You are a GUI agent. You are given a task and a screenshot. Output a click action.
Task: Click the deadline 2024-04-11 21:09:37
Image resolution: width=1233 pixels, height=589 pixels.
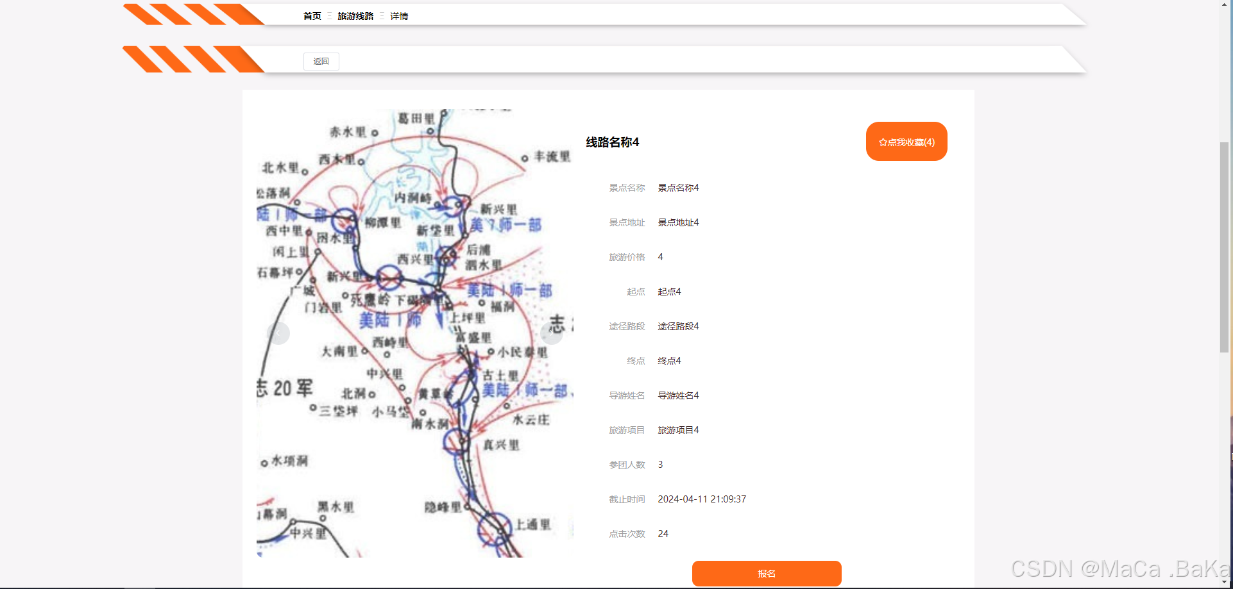pyautogui.click(x=702, y=499)
